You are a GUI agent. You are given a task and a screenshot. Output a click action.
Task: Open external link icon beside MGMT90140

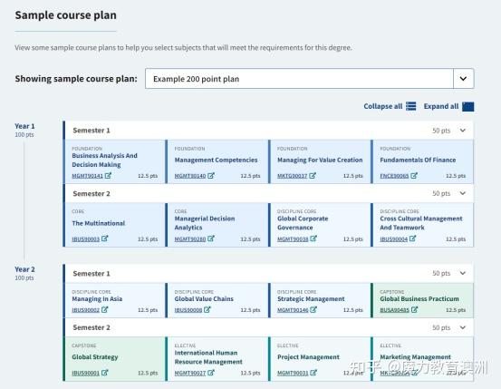[211, 175]
